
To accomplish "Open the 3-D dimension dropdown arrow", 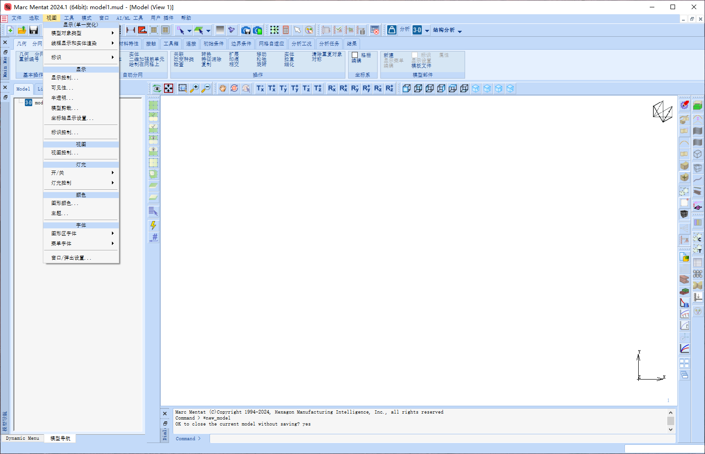I will tap(427, 31).
